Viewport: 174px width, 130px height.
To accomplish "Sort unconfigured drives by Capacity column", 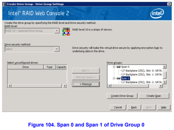I will pos(61,67).
